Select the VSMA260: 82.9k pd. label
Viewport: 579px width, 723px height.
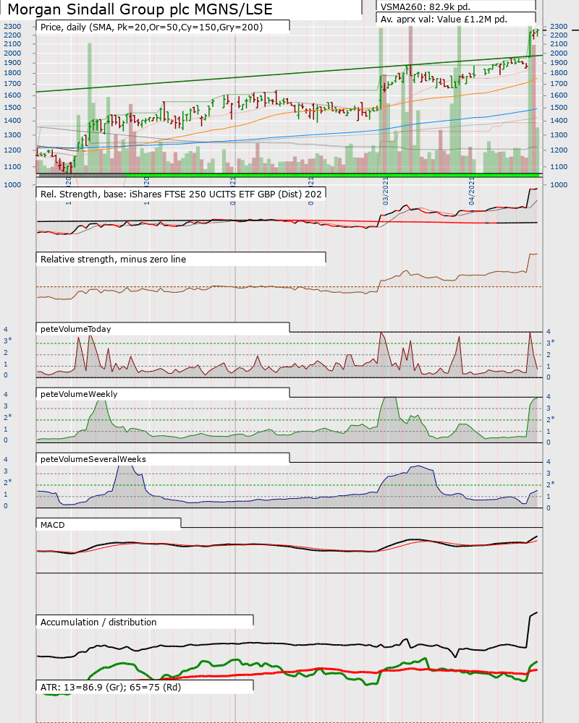pos(426,7)
